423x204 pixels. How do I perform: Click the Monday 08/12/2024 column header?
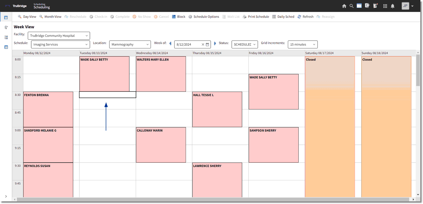51,53
